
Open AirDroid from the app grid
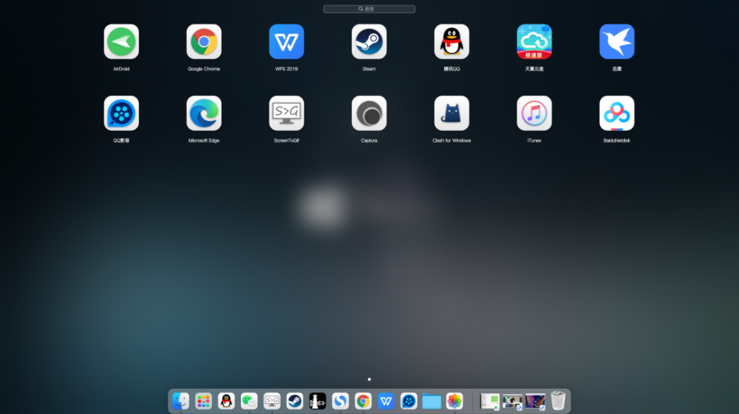pos(121,41)
